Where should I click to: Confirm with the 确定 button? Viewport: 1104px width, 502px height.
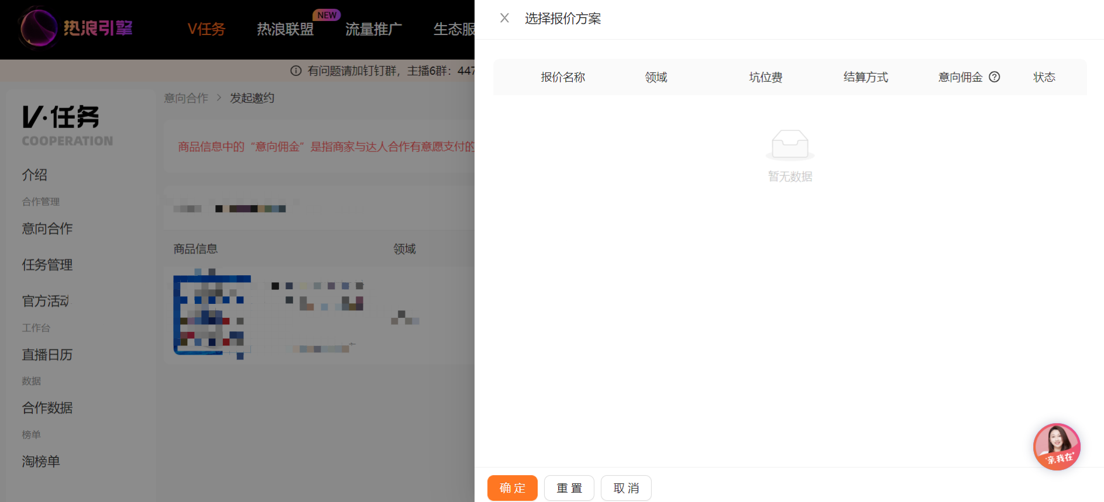[513, 488]
